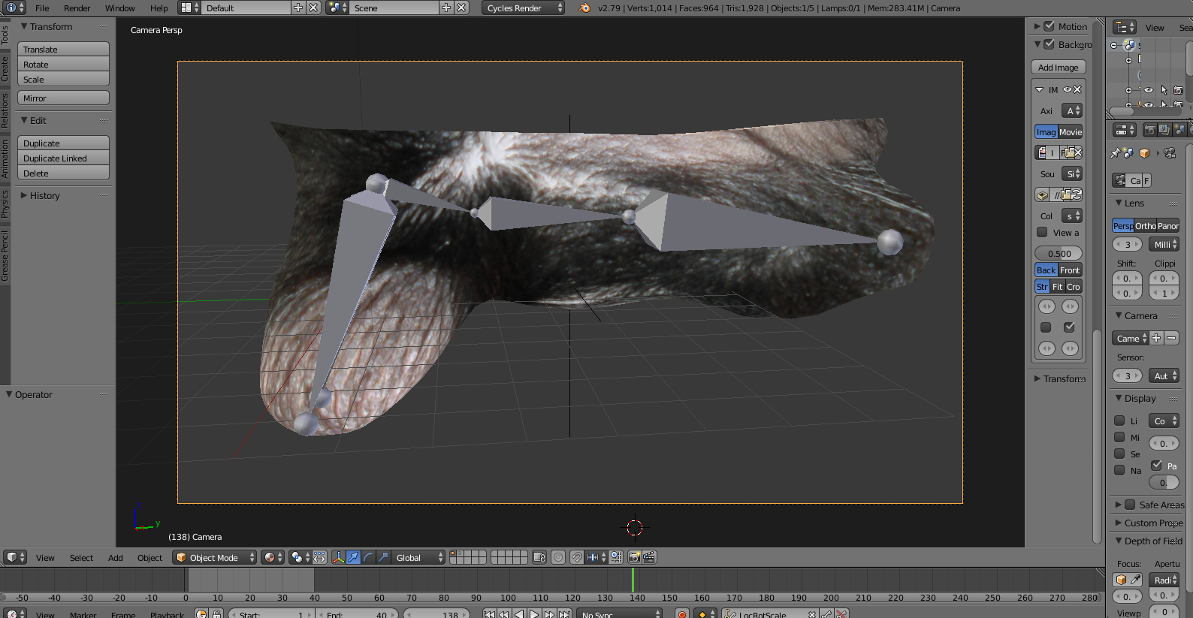The width and height of the screenshot is (1193, 618).
Task: Open the Render menu
Action: point(77,8)
